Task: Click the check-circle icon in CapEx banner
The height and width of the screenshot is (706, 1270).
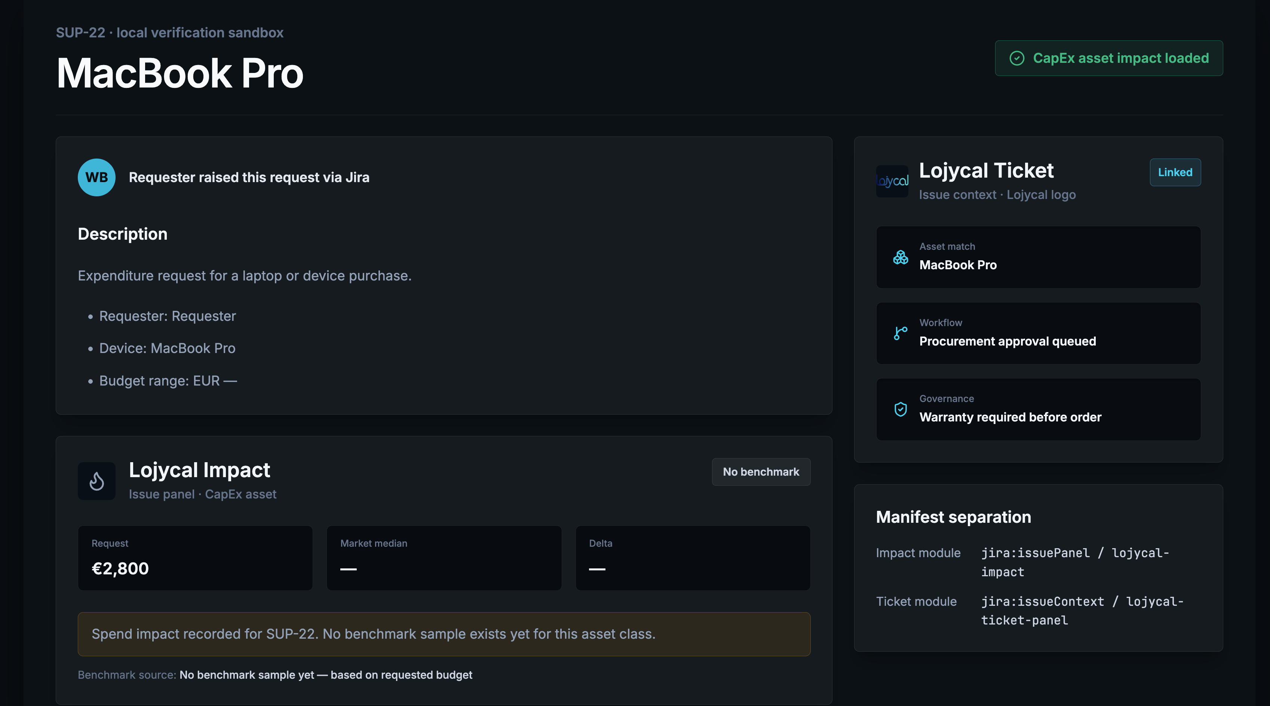Action: 1016,58
